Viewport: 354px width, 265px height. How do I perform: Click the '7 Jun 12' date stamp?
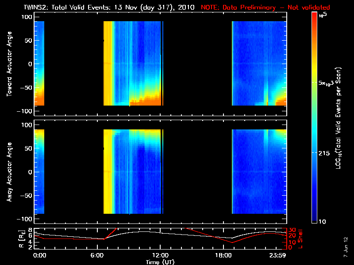(x=346, y=247)
